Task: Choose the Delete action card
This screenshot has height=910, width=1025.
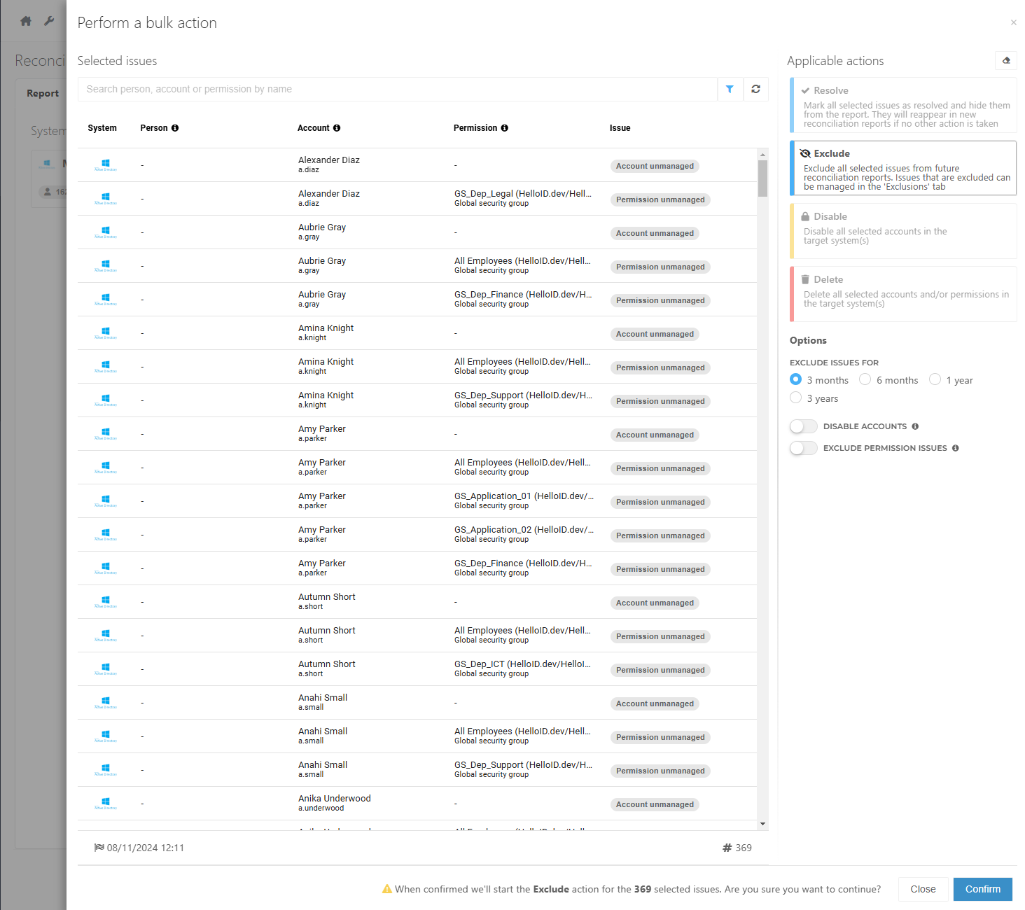Action: point(903,294)
